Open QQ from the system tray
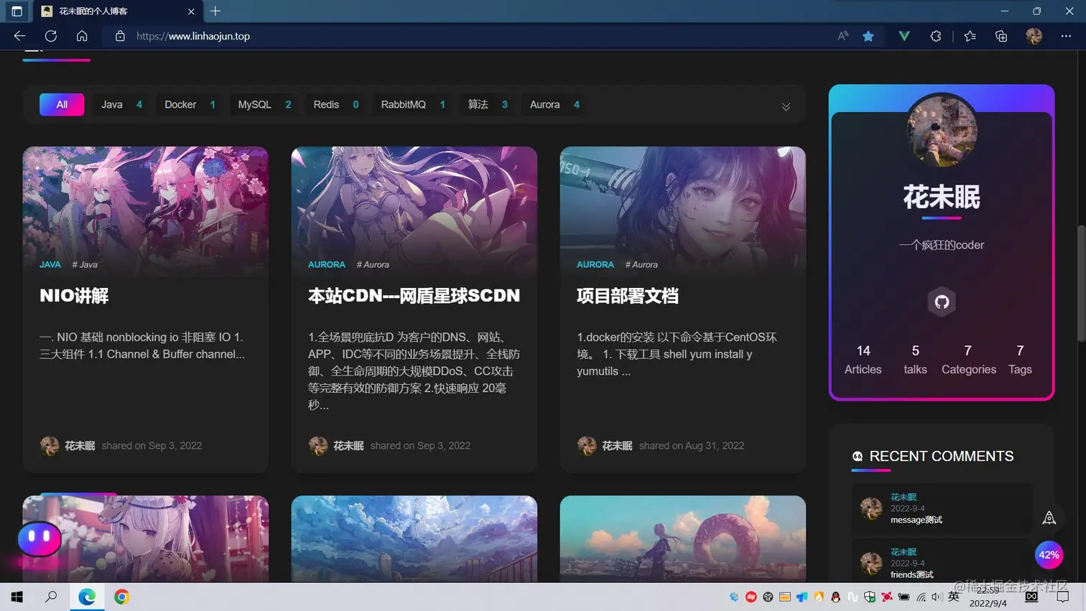 (835, 596)
